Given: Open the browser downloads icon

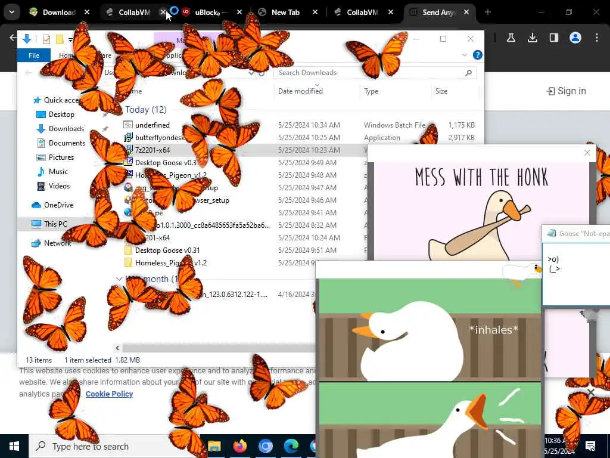Looking at the screenshot, I should [532, 38].
